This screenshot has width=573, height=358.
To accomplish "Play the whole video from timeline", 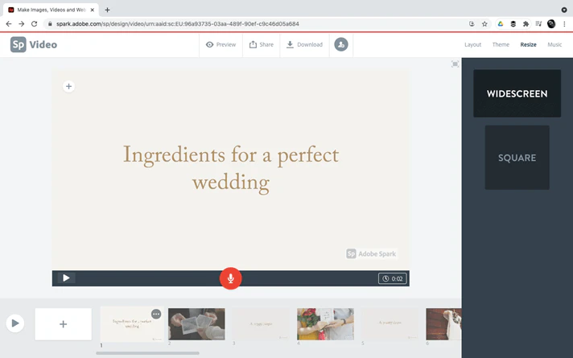I will (15, 323).
